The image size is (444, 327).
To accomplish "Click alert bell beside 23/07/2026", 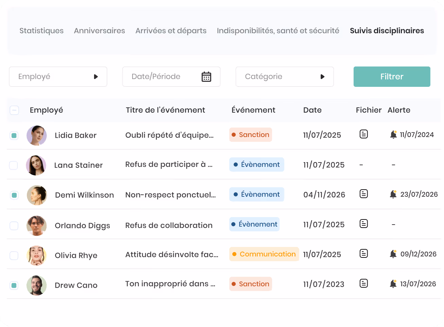I will [x=393, y=194].
